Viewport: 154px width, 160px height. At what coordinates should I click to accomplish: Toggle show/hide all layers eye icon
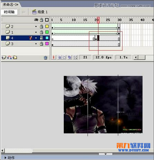[36, 20]
